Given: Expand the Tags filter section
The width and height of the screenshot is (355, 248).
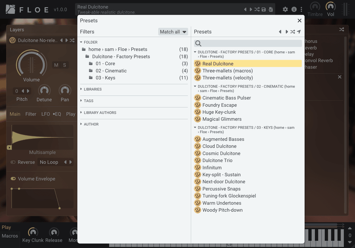Looking at the screenshot, I should tap(88, 101).
